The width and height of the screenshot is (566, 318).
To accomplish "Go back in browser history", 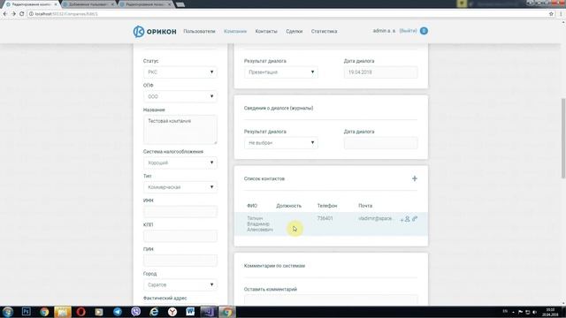I will coord(5,14).
